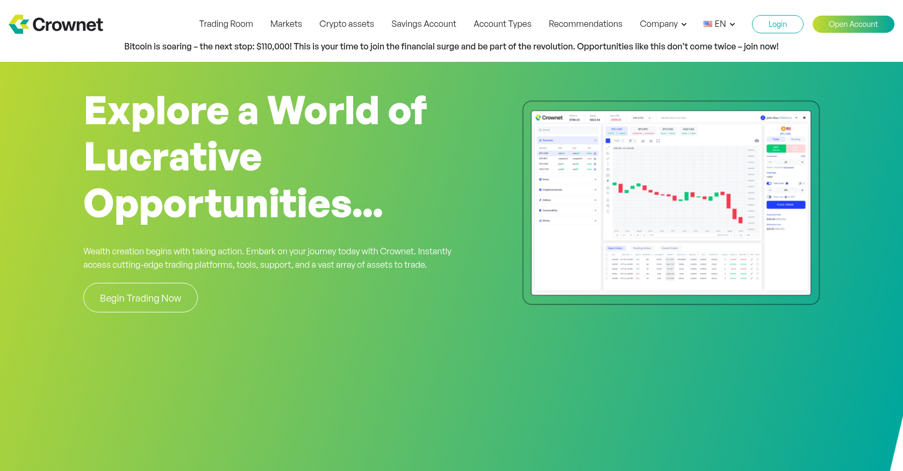
Task: Click the Login button
Action: [777, 24]
